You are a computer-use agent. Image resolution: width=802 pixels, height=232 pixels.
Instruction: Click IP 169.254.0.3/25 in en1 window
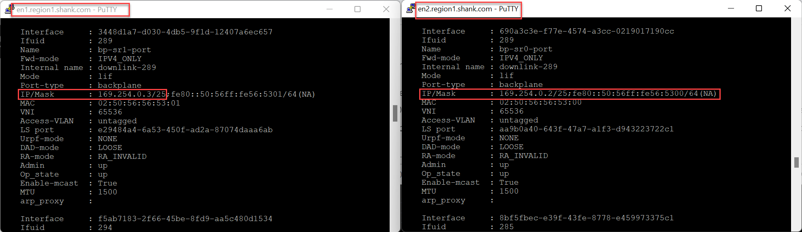click(132, 94)
